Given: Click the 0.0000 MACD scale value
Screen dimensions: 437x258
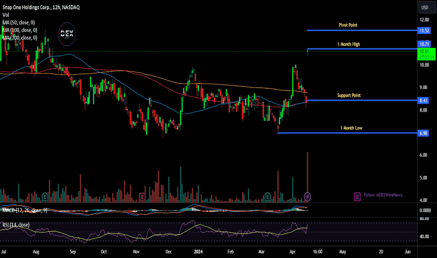Looking at the screenshot, I should tap(425, 211).
